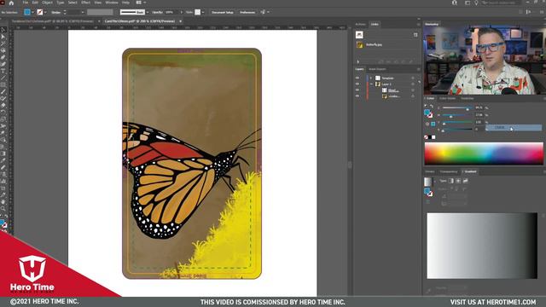The width and height of the screenshot is (546, 307).
Task: Select Freeform gradient type icon
Action: point(466,181)
